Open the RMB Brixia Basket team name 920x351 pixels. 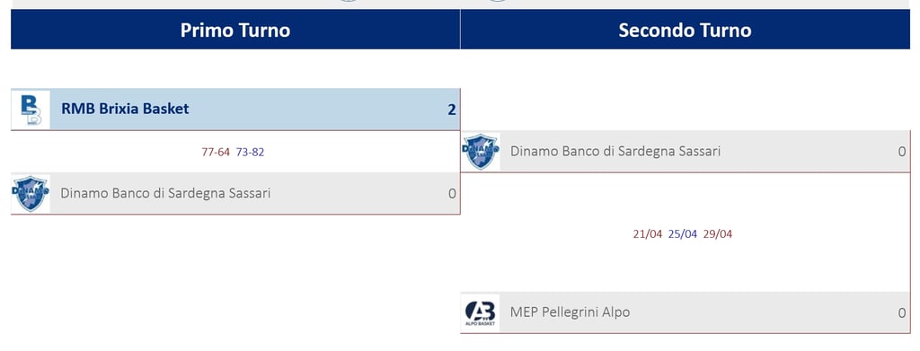click(125, 109)
